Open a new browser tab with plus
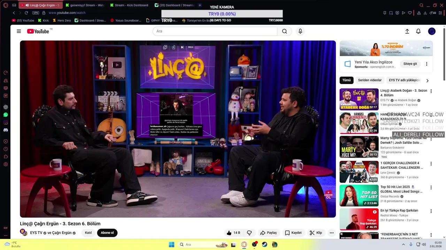This screenshot has width=446, height=250. [x=200, y=5]
